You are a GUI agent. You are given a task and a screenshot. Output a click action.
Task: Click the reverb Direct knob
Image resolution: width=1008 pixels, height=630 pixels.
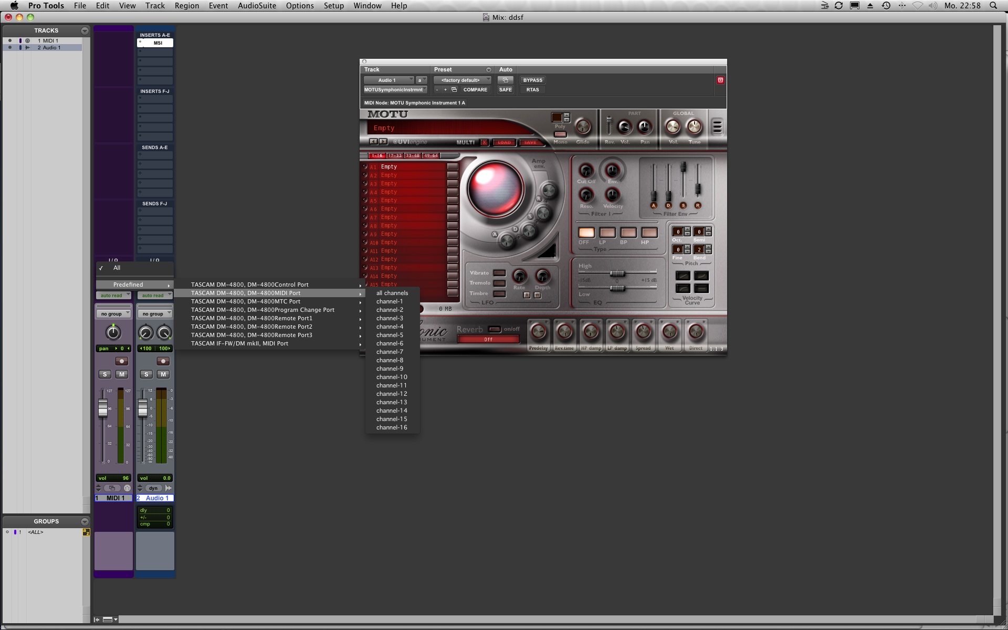click(x=696, y=332)
